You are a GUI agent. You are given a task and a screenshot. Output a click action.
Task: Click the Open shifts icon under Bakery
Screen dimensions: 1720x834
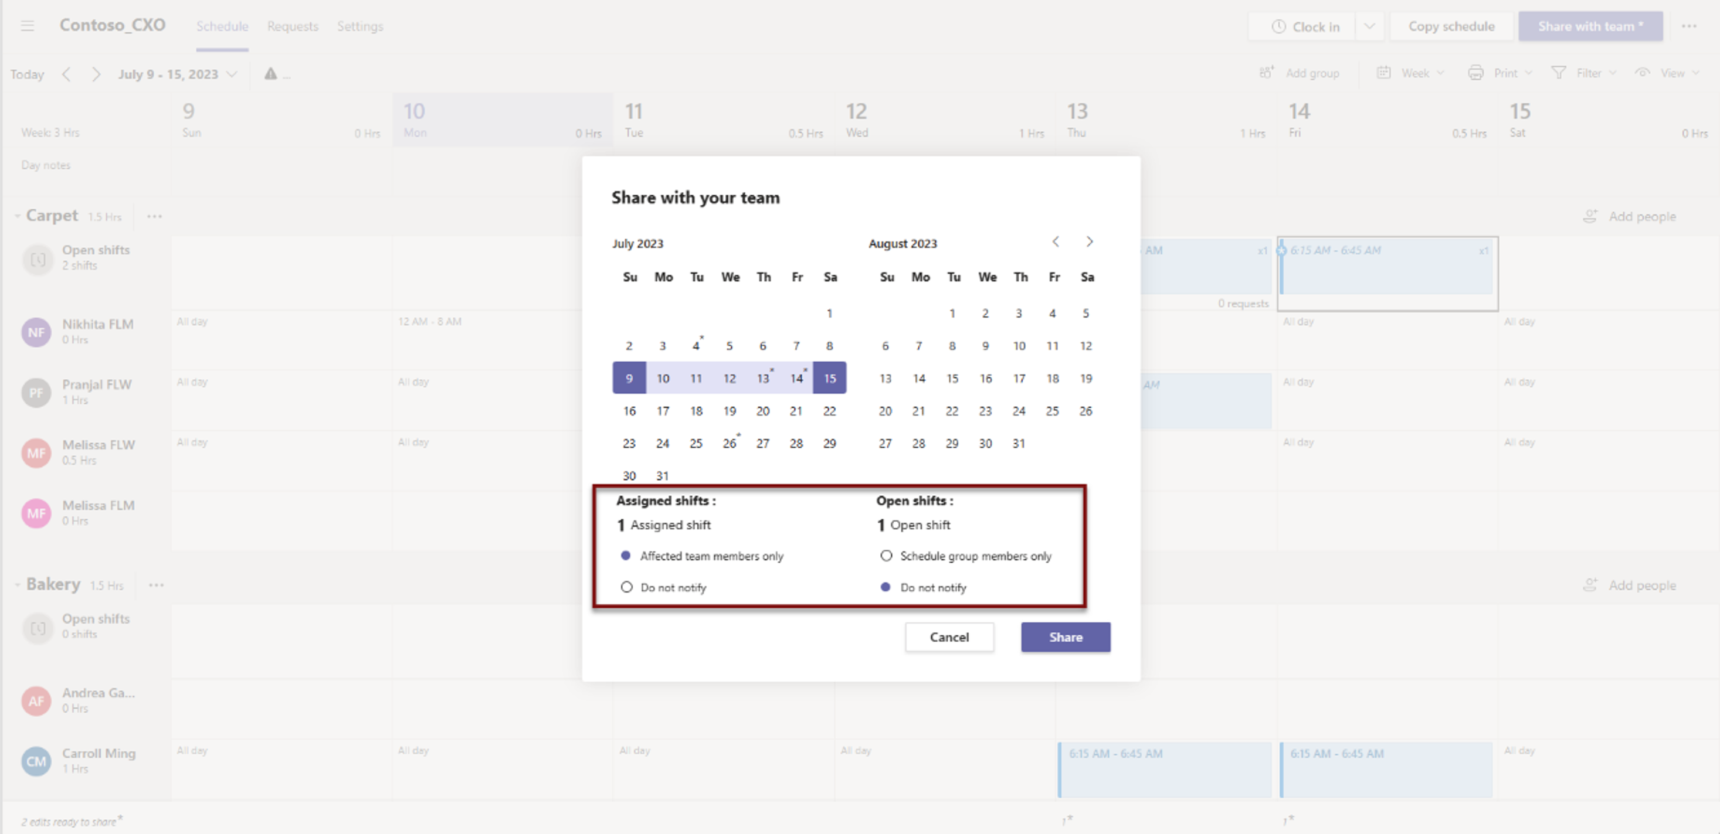tap(38, 628)
